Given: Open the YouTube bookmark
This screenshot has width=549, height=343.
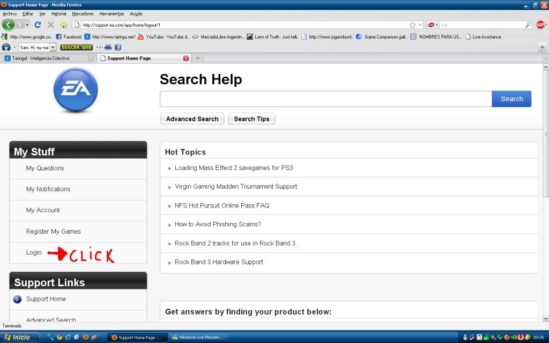Looking at the screenshot, I should pos(164,37).
